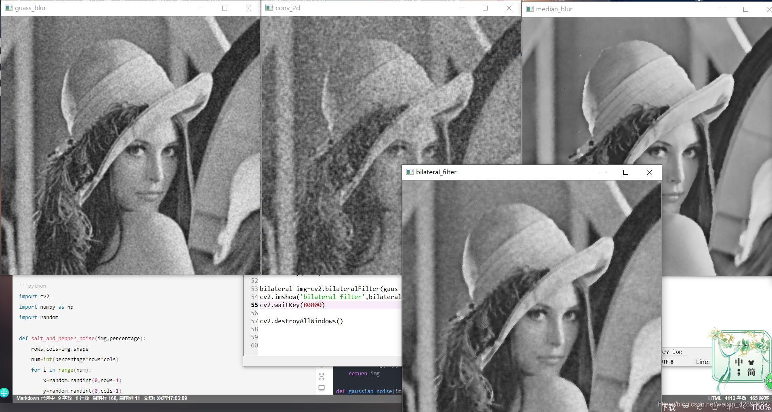Switch to the 'ry log' tab
This screenshot has width=772, height=412.
pyautogui.click(x=672, y=351)
